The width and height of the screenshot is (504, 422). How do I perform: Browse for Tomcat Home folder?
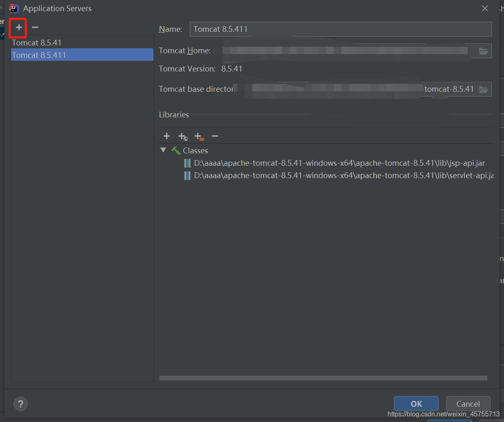[x=483, y=51]
